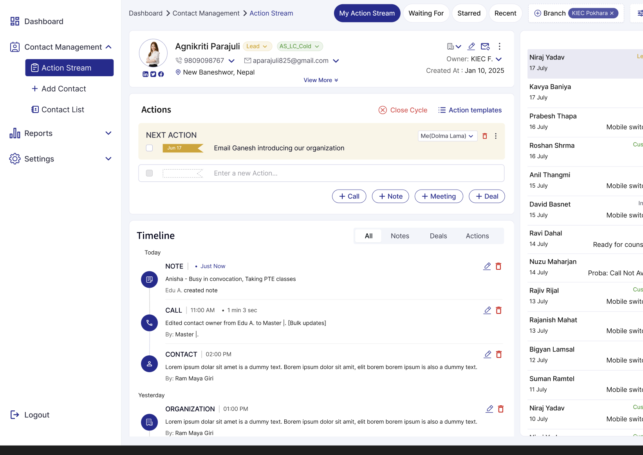Add a Deal
This screenshot has width=643, height=455.
(487, 196)
